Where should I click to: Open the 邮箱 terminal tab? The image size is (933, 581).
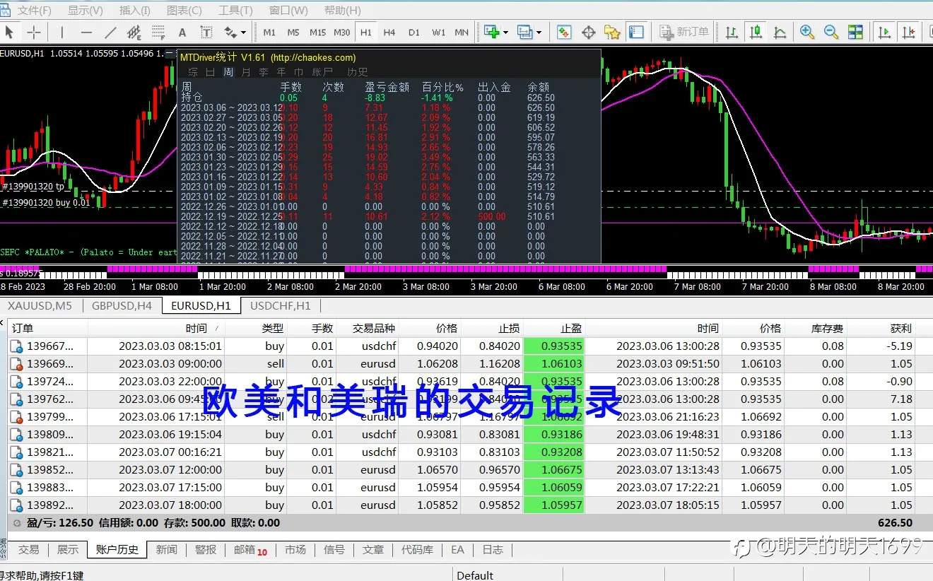pos(250,550)
